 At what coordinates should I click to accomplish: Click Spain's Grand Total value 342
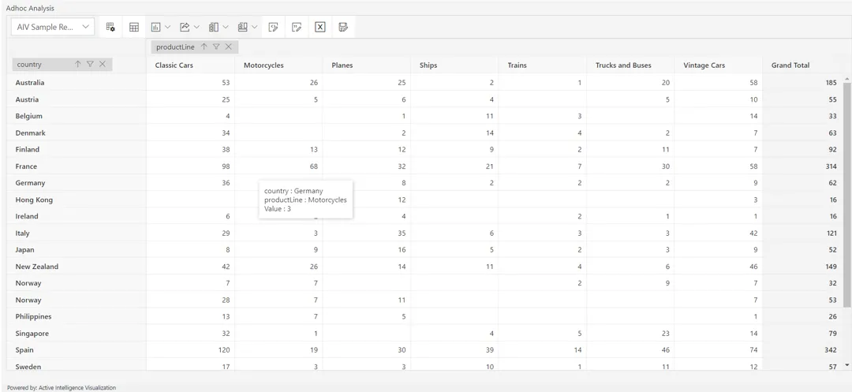[x=831, y=349]
